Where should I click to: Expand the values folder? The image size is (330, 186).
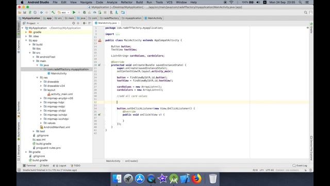41,123
